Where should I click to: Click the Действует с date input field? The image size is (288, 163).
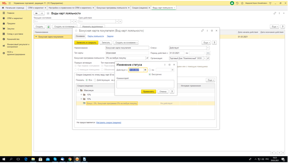point(136,70)
